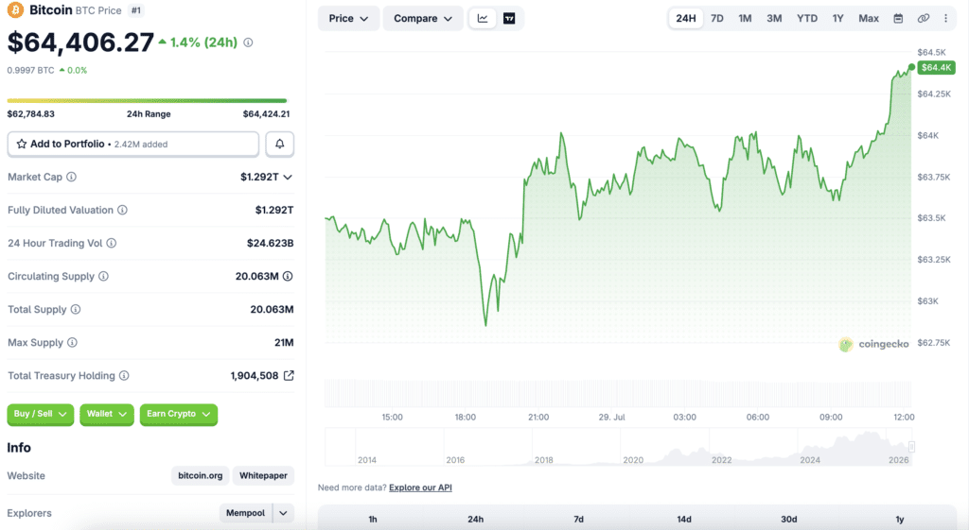Open the chart three-dot more options menu

[945, 19]
